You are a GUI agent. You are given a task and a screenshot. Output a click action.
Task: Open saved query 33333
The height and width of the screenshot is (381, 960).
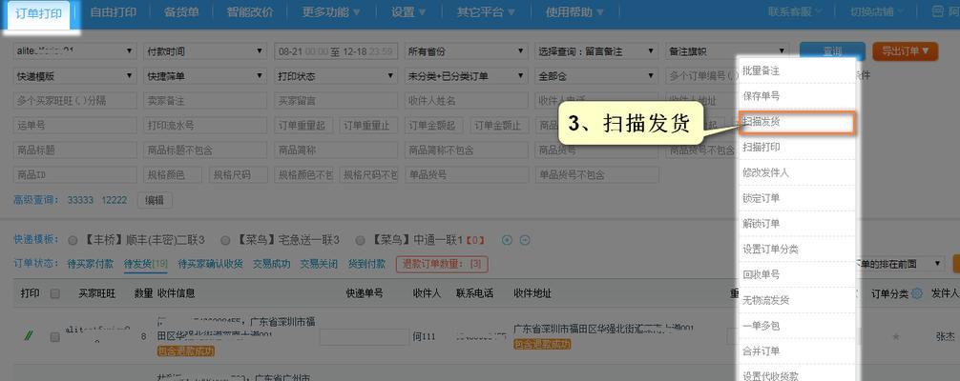coord(80,200)
